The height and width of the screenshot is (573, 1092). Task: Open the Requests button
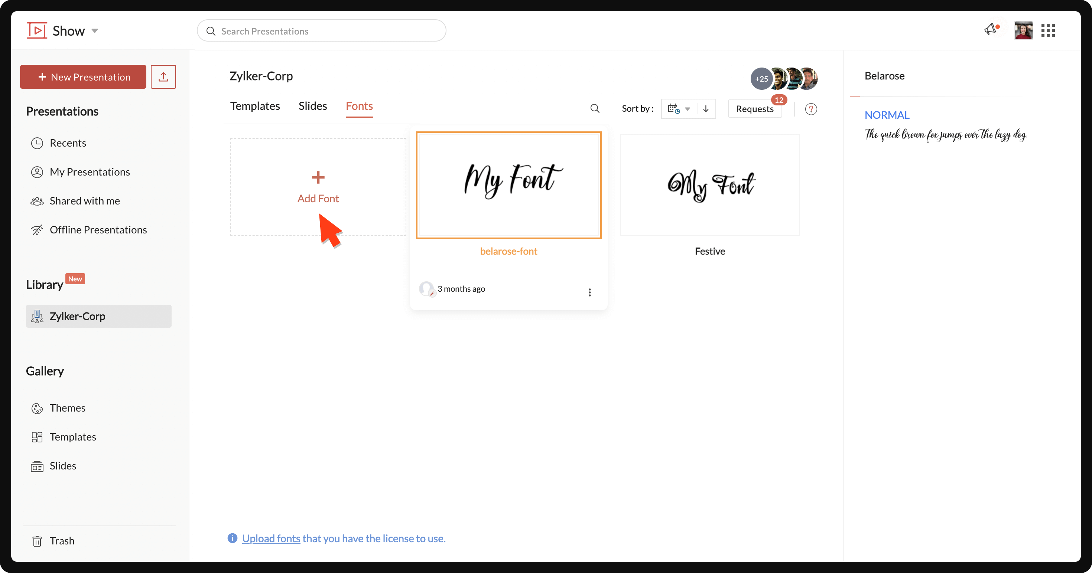(x=755, y=109)
